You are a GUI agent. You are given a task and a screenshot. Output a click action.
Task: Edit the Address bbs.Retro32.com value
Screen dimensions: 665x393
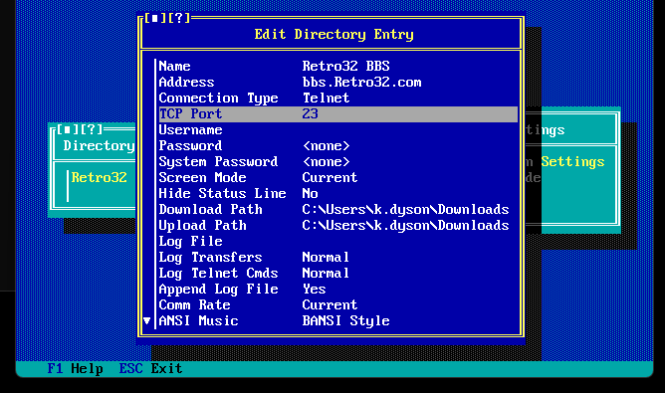361,83
